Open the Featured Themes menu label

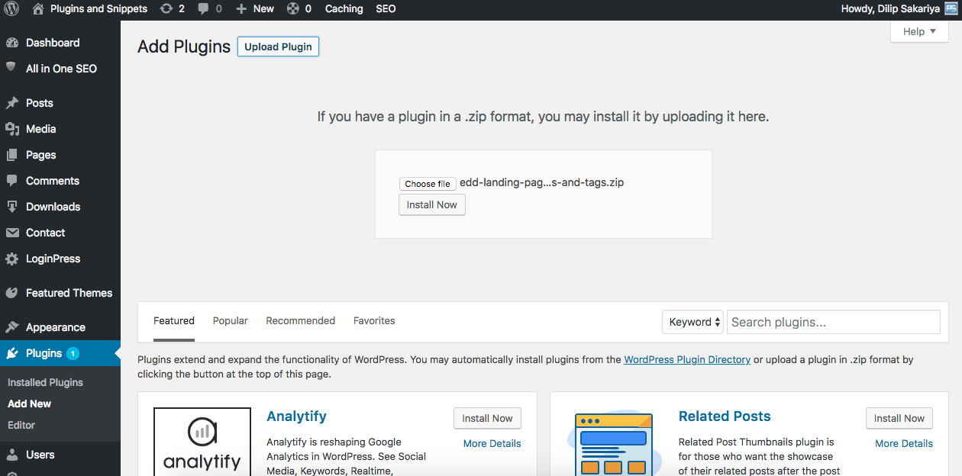[69, 293]
